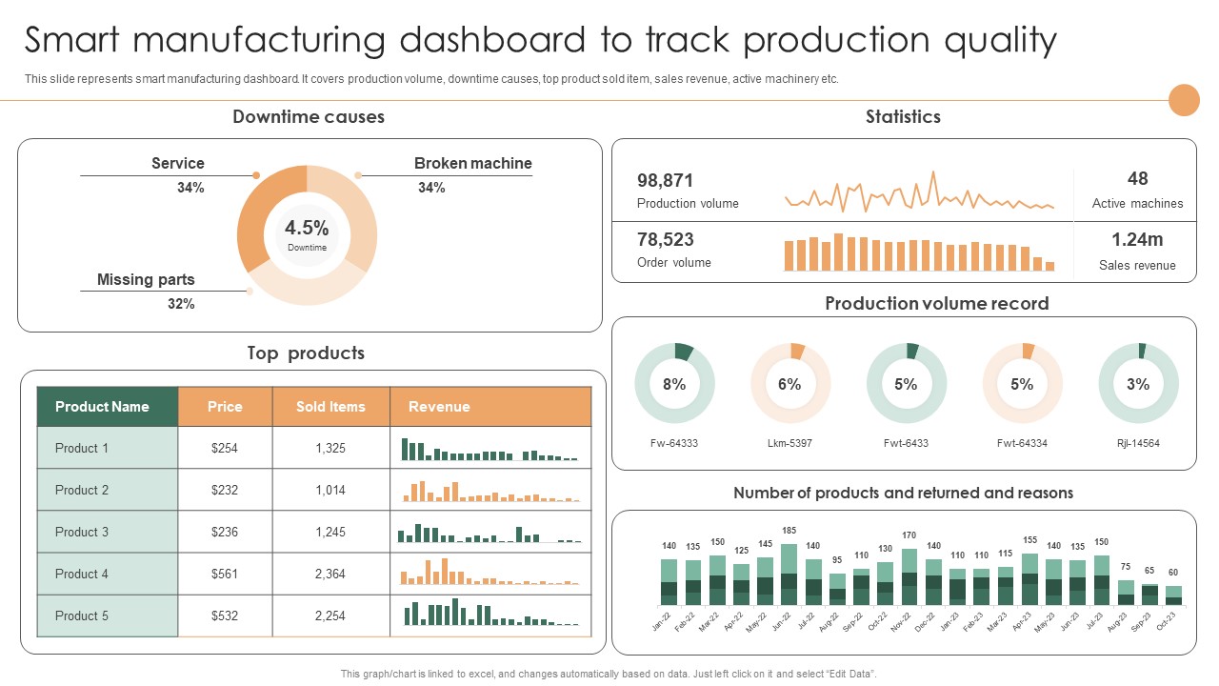Screen dimensions: 1219x686
Task: Click the production volume line sparkline
Action: (x=919, y=193)
